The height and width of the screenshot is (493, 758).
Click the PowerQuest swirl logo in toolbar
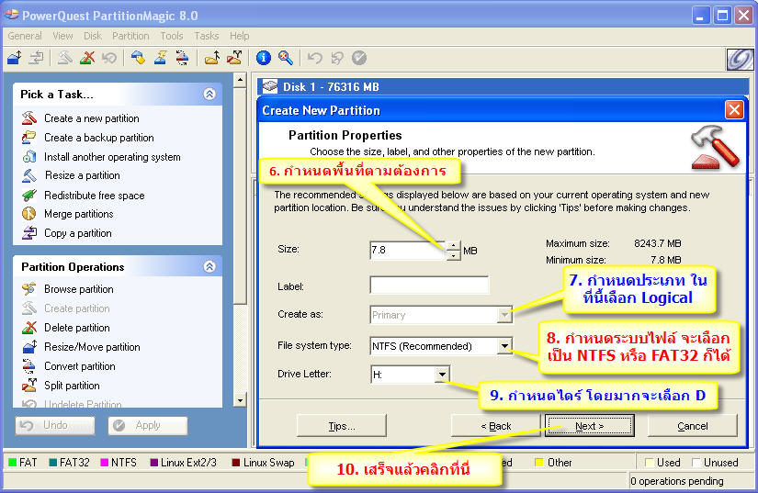(x=741, y=60)
